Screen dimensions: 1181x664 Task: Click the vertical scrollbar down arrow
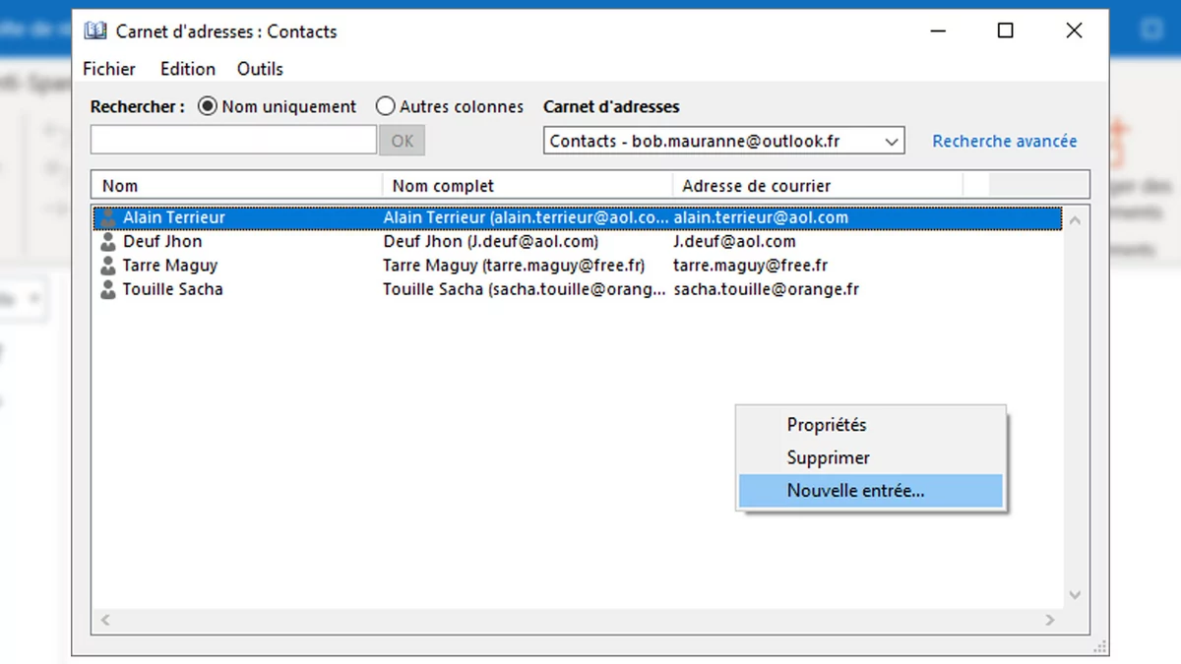click(1075, 595)
